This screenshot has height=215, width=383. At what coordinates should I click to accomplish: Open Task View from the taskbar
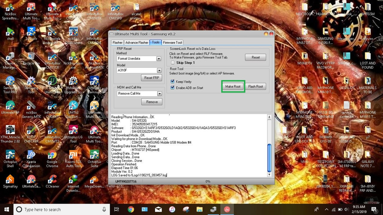(117, 209)
